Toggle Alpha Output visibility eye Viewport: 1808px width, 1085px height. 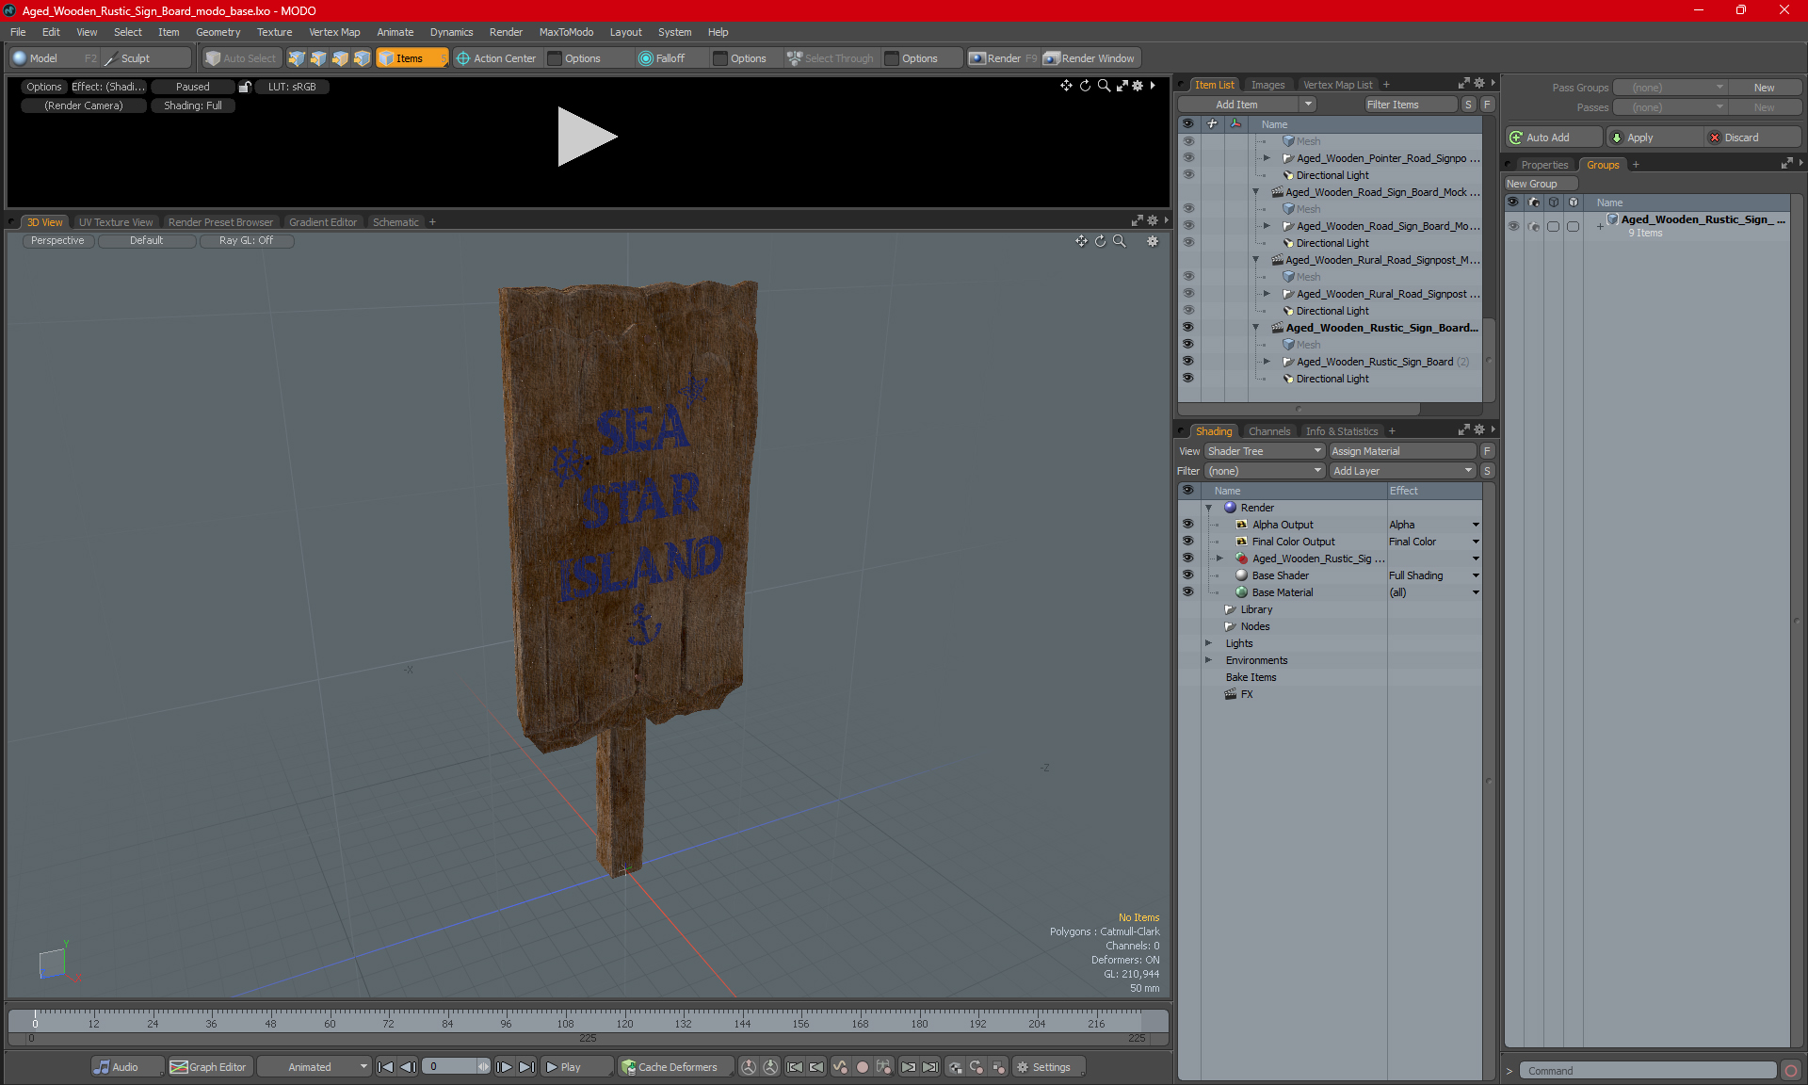pyautogui.click(x=1187, y=525)
